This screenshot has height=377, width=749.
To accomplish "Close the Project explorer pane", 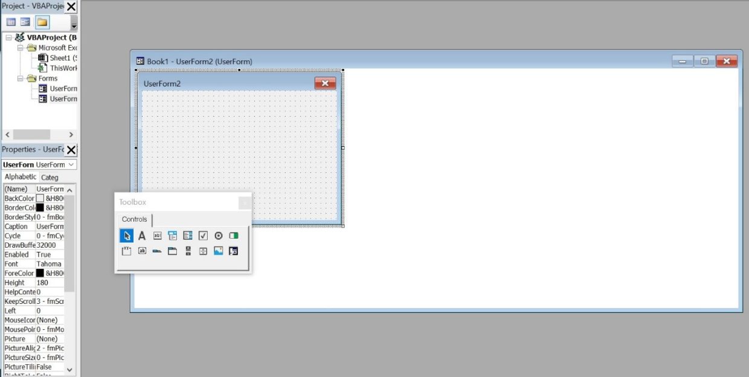I will tap(71, 7).
